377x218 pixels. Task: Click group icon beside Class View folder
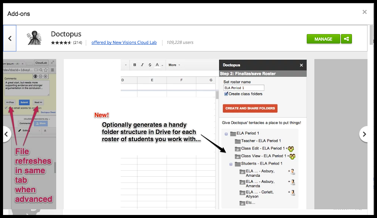292,156
